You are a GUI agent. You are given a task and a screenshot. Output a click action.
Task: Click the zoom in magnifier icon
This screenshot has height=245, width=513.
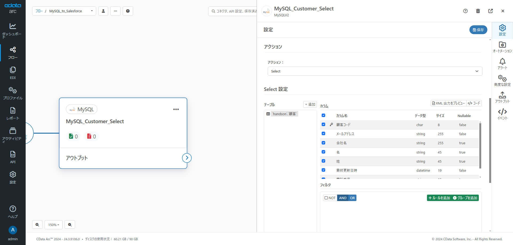[37, 225]
